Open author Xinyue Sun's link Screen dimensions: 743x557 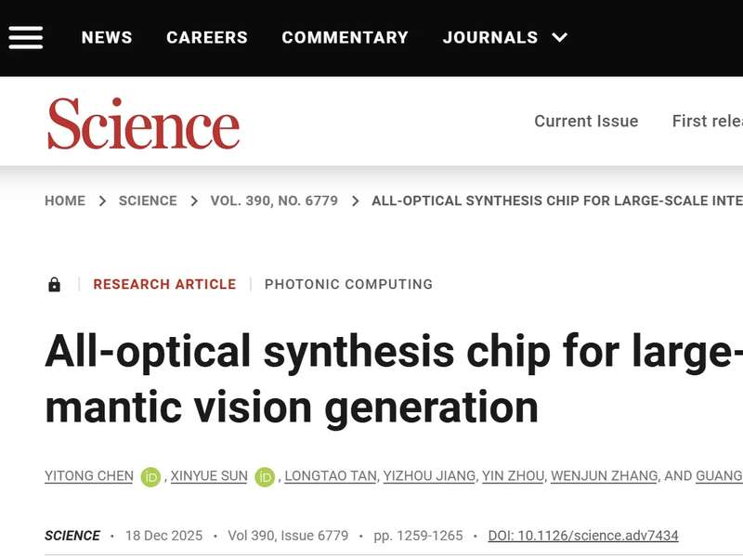pos(209,476)
